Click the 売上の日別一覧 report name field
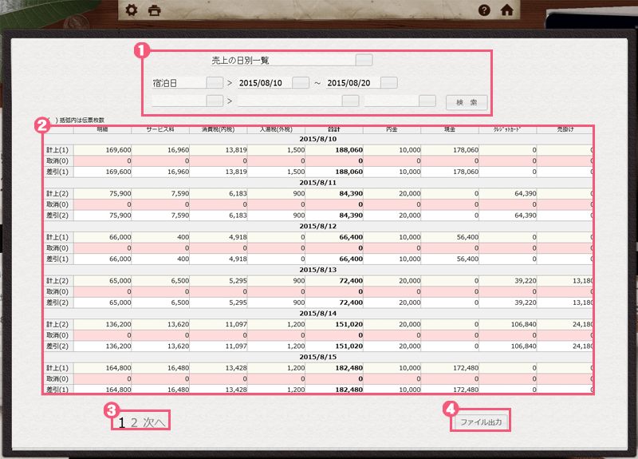The image size is (638, 459). pos(283,61)
